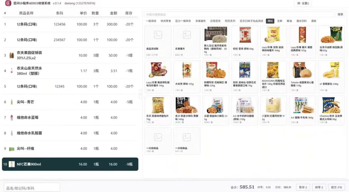Click the 搜索 search button
Image resolution: width=349 pixels, height=192 pixels.
(x=340, y=15)
